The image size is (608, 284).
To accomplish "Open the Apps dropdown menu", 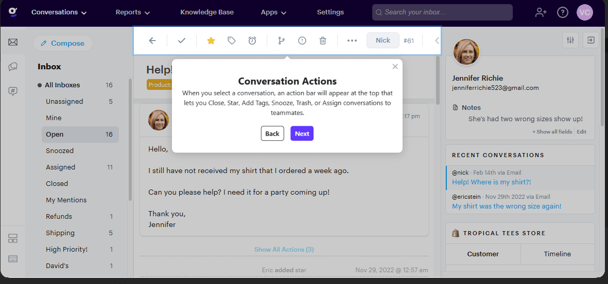I will 273,12.
